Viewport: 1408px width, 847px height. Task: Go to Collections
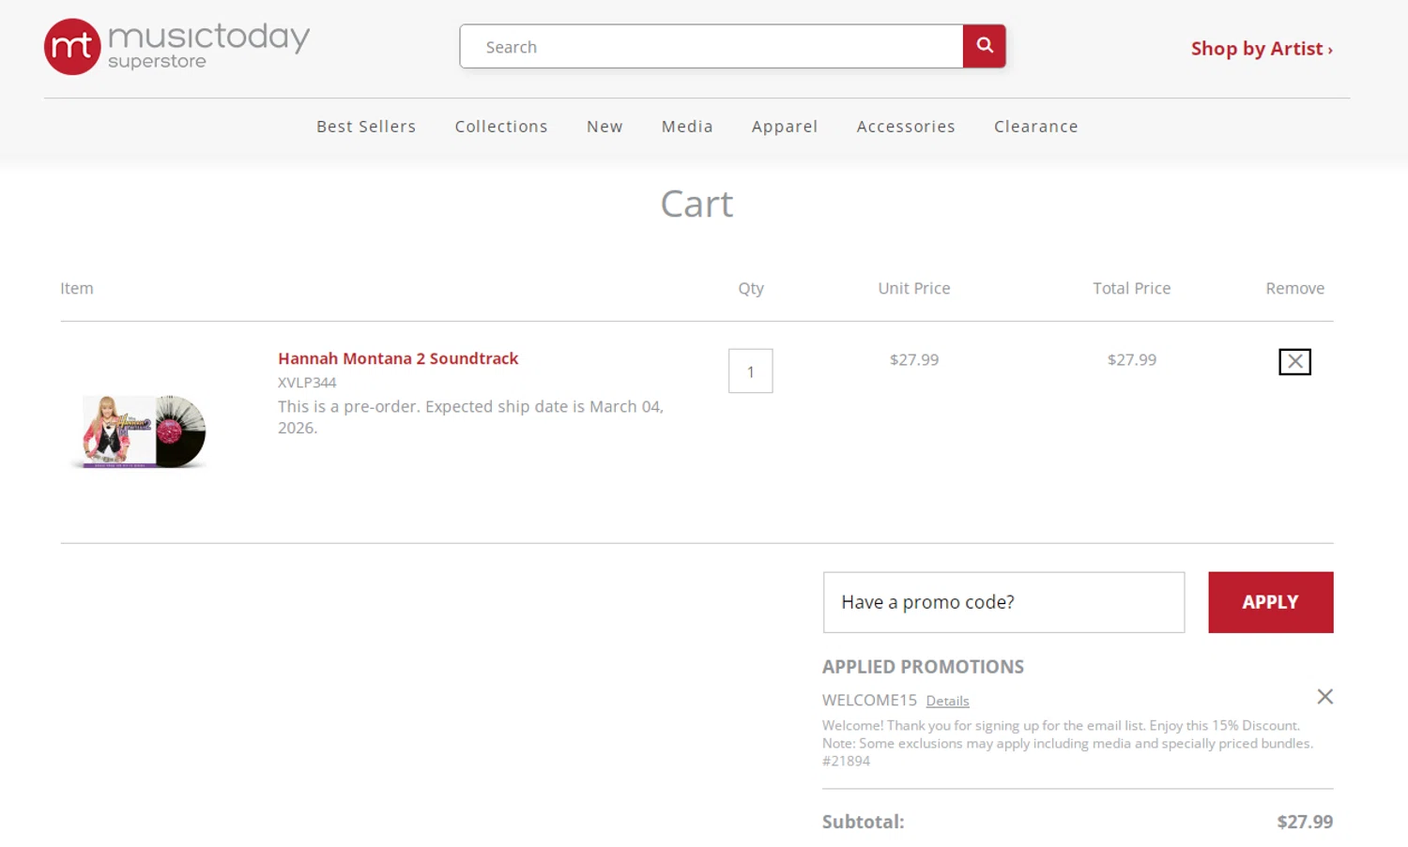501,127
